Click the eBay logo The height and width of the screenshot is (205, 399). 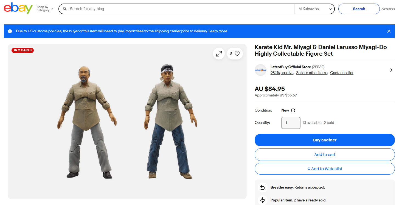coord(18,8)
